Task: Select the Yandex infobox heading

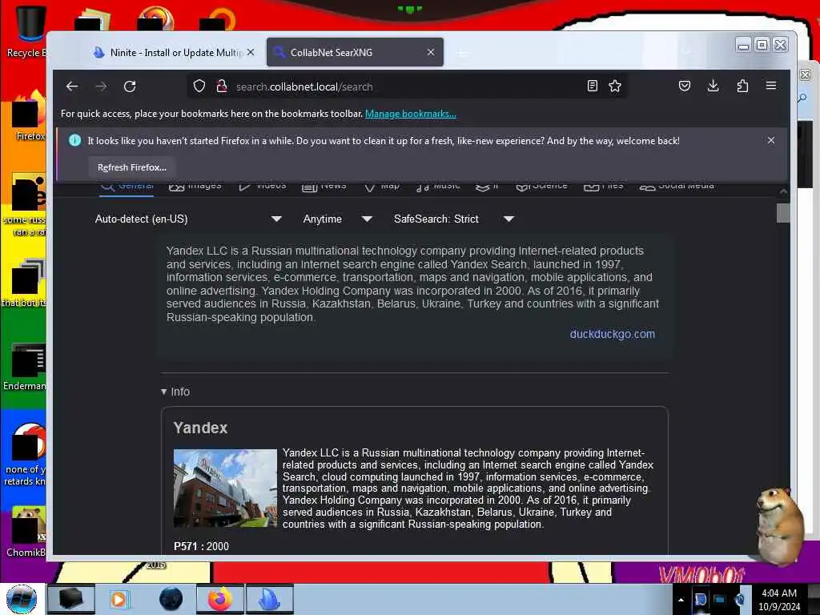Action: (200, 428)
